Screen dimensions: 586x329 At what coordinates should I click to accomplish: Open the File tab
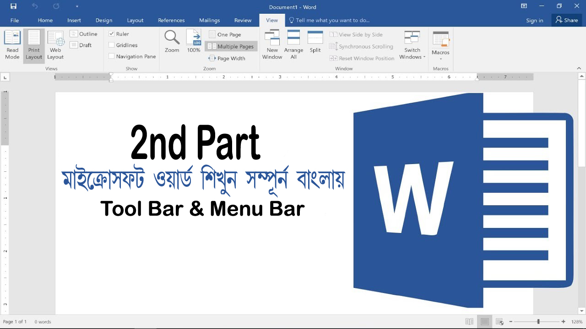(x=15, y=20)
